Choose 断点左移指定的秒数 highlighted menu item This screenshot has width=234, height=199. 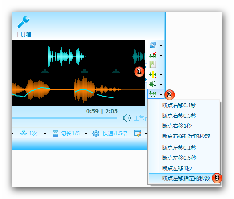point(184,178)
